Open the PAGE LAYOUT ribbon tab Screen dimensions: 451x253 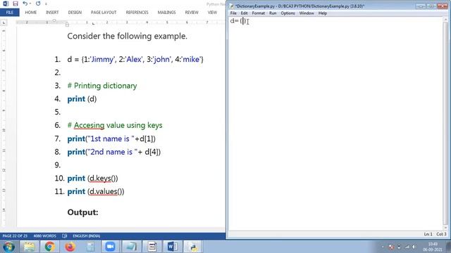[104, 13]
